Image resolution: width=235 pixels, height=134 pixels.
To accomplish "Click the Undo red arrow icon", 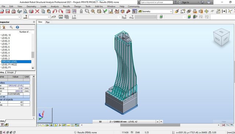I will pyautogui.click(x=55, y=11).
